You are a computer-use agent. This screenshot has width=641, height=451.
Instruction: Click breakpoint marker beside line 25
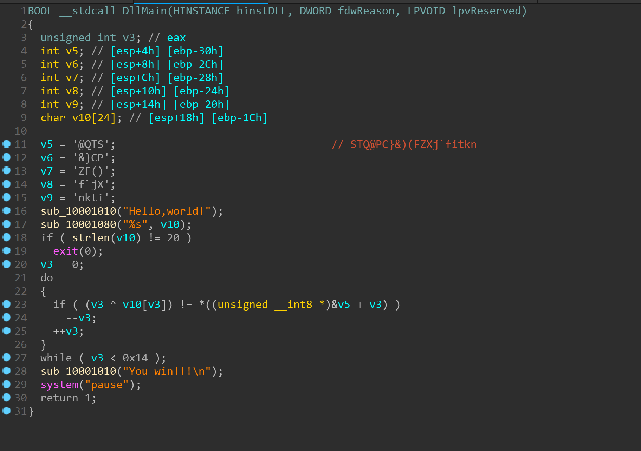pyautogui.click(x=7, y=331)
